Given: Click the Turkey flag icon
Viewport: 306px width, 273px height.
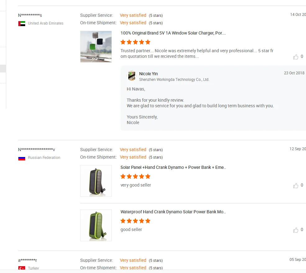Looking at the screenshot, I should (22, 268).
